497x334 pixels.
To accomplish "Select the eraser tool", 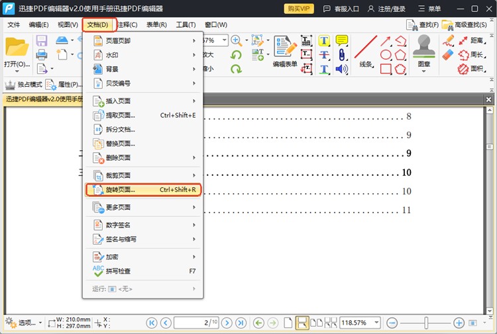I will (x=448, y=55).
